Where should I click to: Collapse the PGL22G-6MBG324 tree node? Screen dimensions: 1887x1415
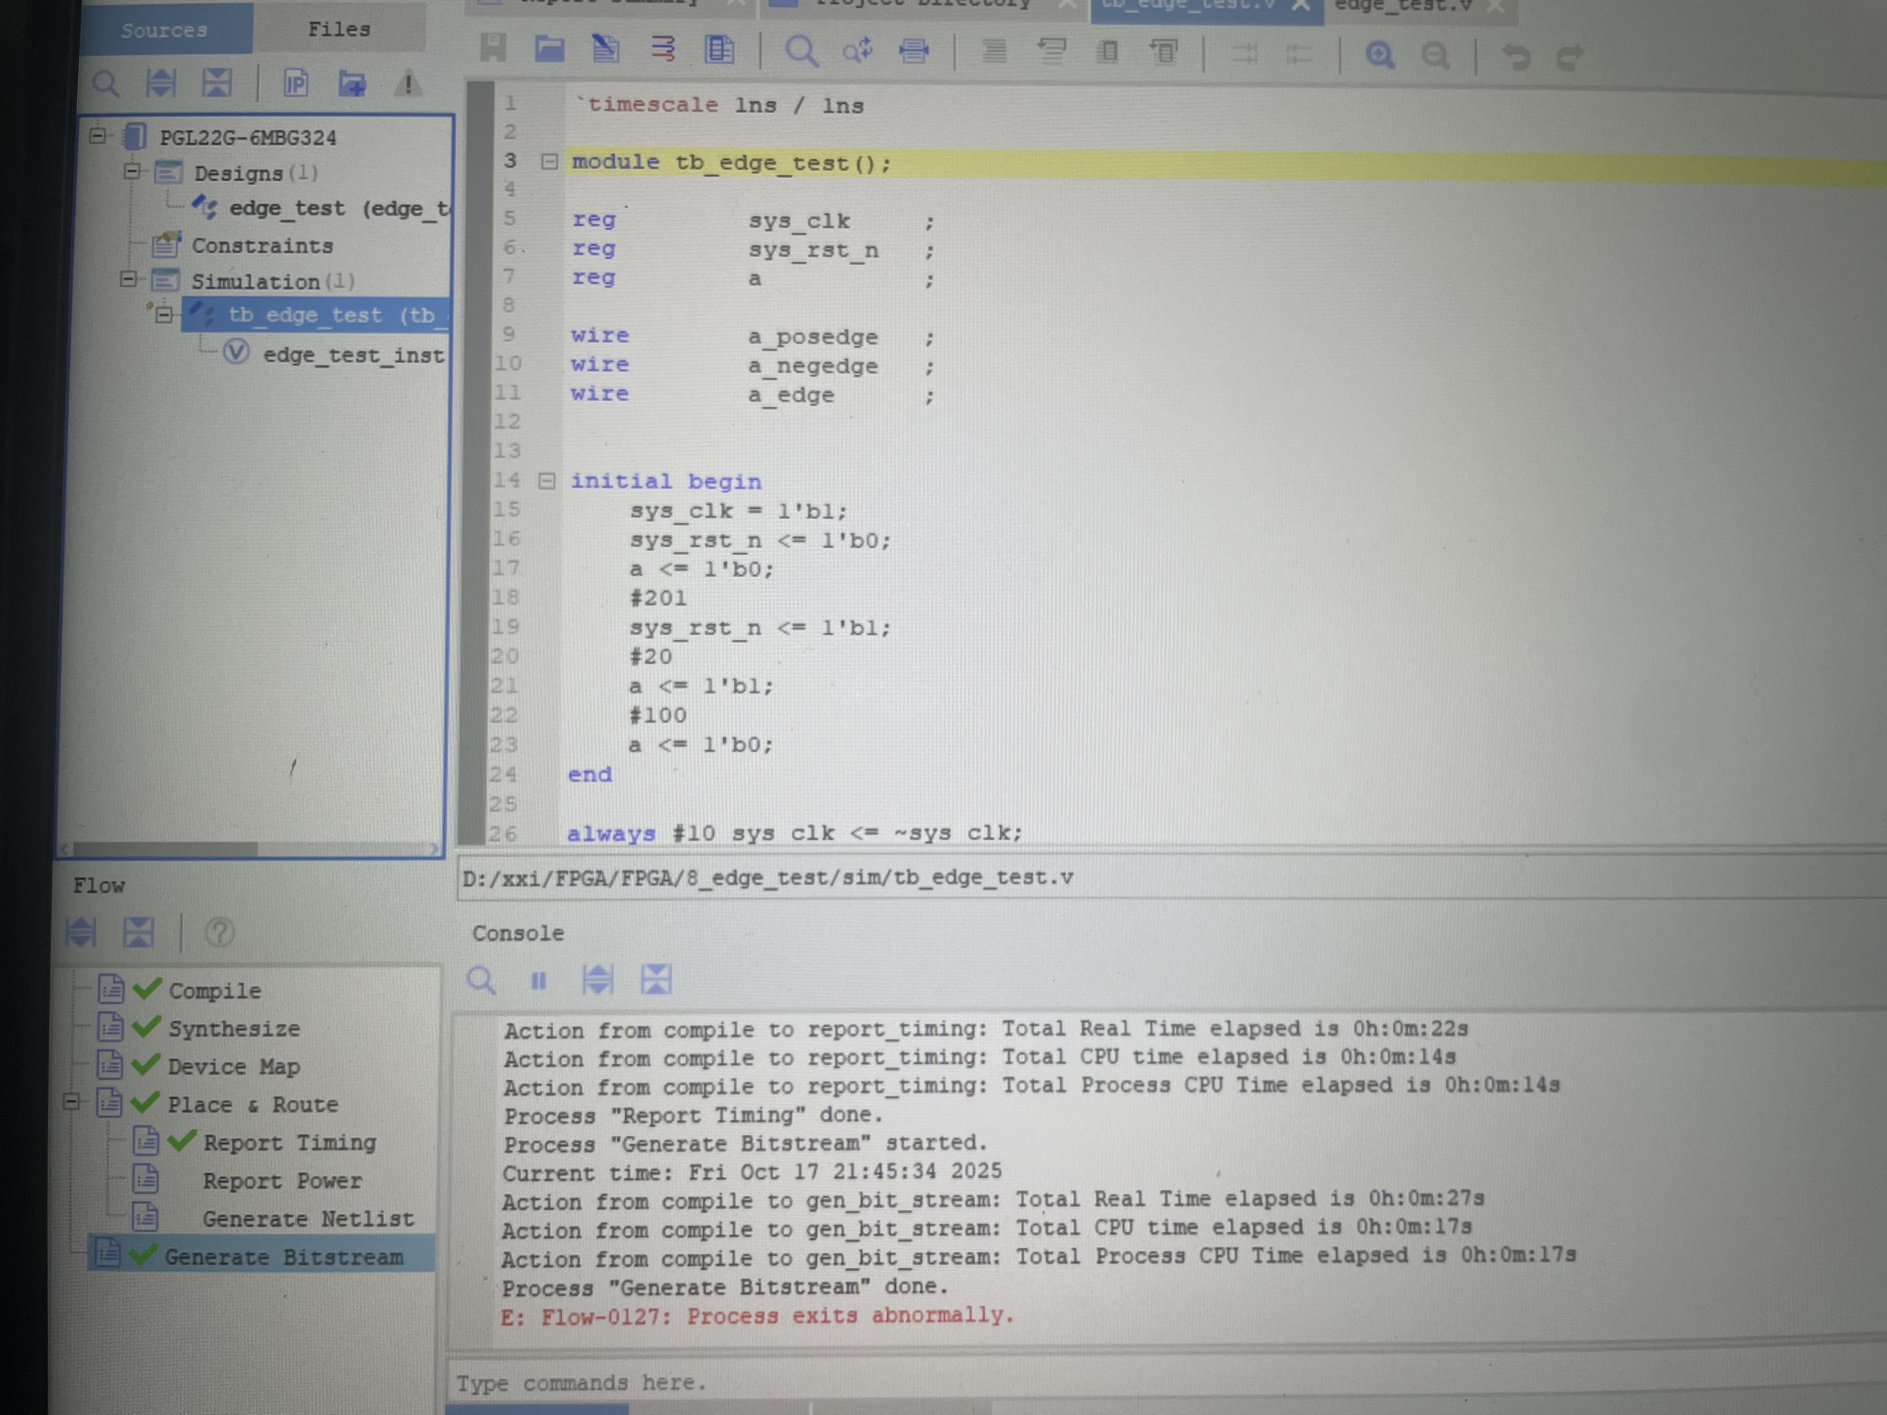tap(98, 136)
